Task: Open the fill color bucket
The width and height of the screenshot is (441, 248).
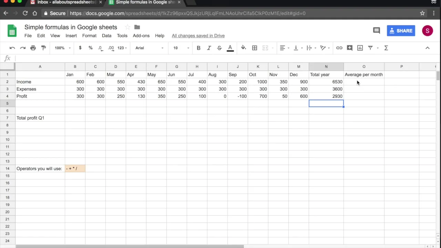Action: (x=244, y=48)
